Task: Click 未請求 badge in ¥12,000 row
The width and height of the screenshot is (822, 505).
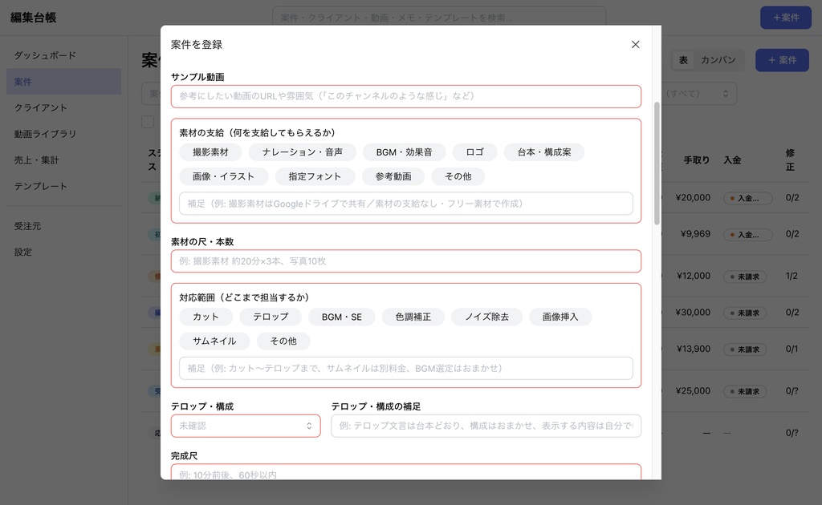Action: [745, 277]
